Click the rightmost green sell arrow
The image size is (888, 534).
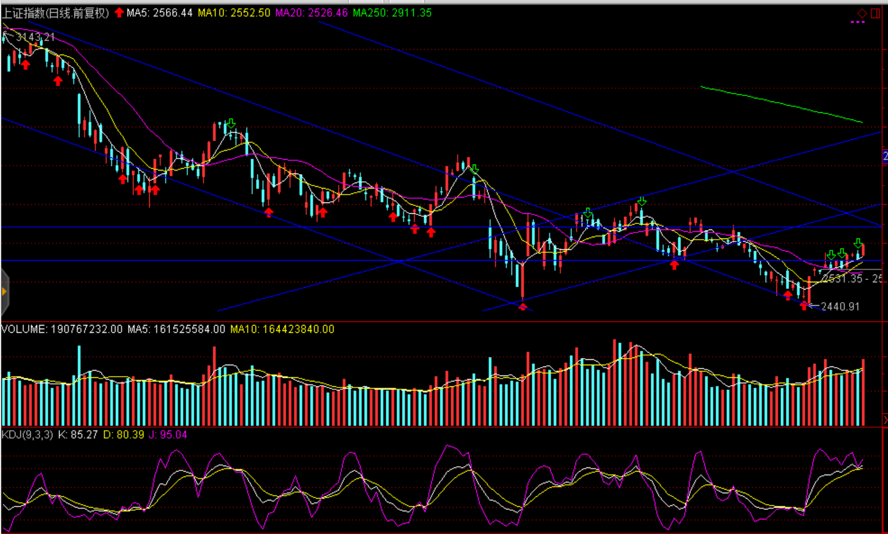(858, 243)
